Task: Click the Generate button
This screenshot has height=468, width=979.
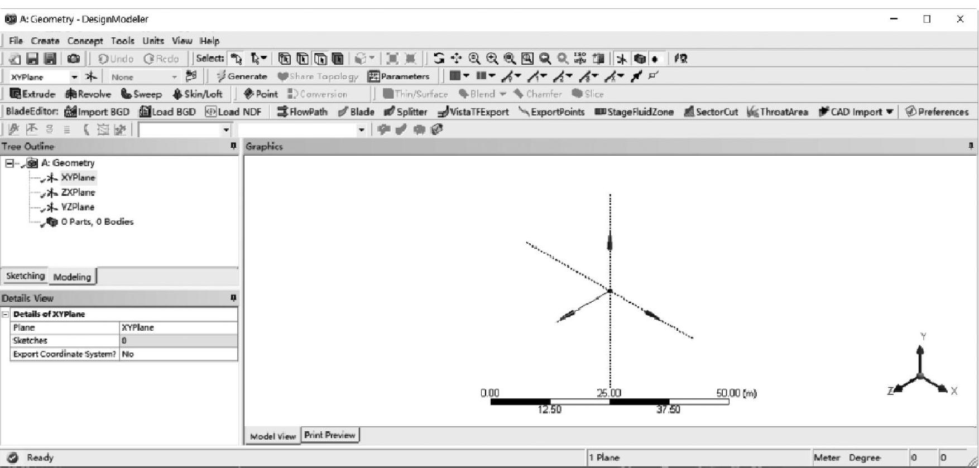Action: tap(242, 76)
